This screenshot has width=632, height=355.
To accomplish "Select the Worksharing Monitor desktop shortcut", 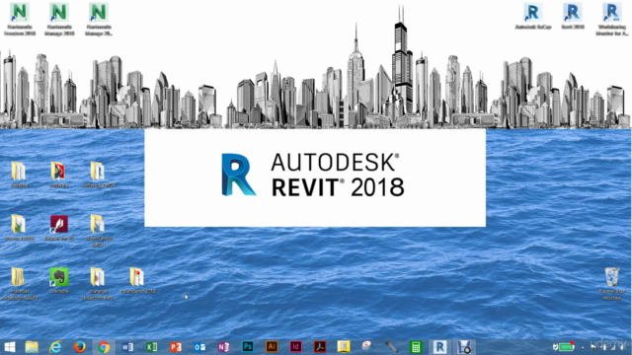I will pos(612,20).
